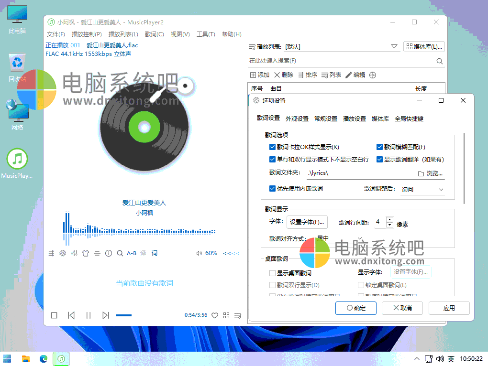This screenshot has width=488, height=366.
Task: Open the Windows Start button
Action: (x=7, y=359)
